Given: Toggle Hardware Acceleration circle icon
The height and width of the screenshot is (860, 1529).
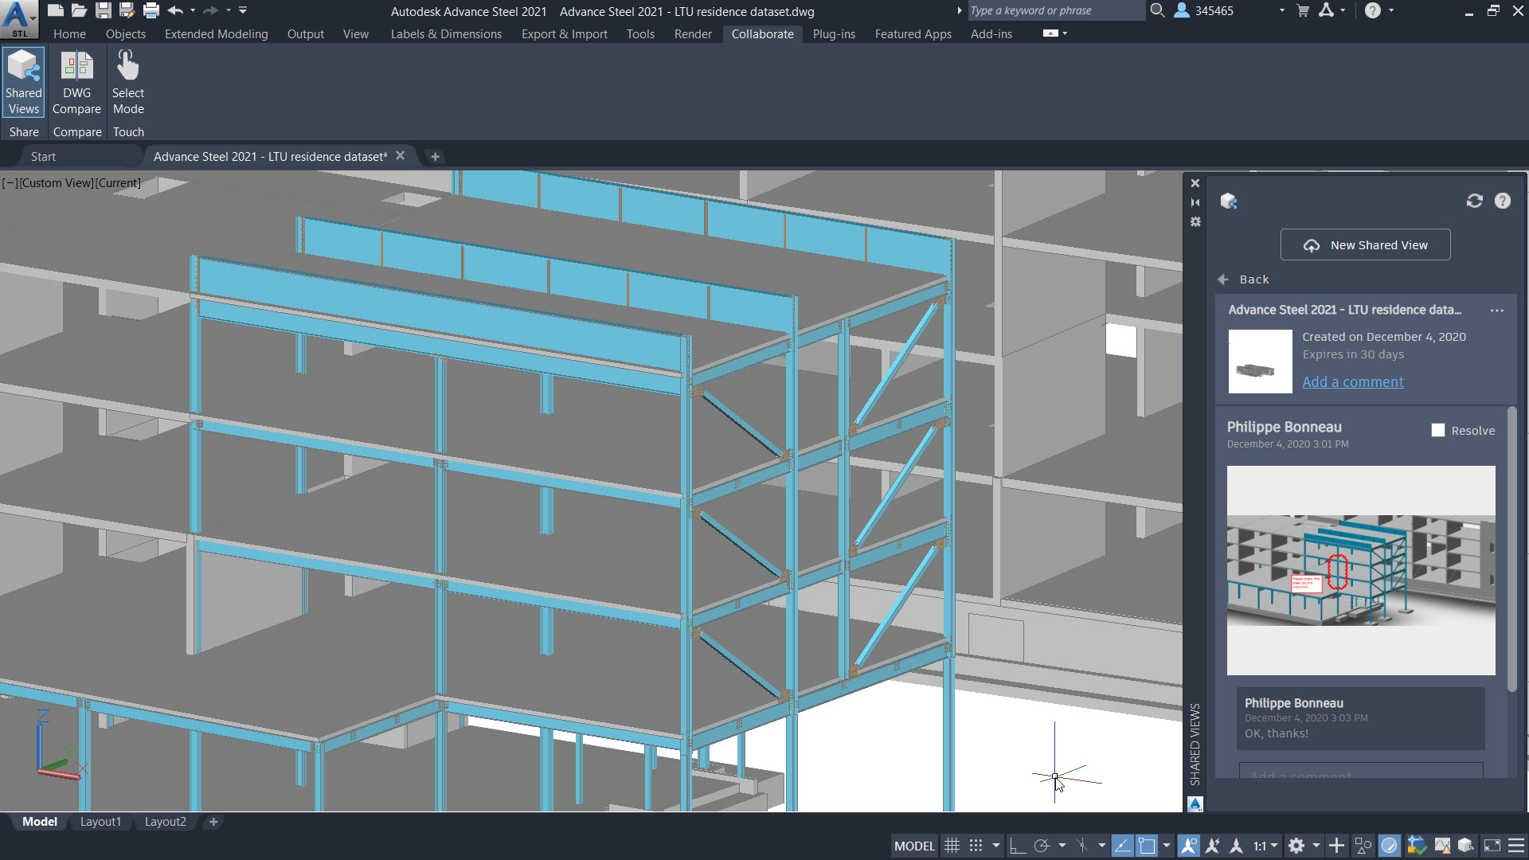Looking at the screenshot, I should pos(1390,846).
